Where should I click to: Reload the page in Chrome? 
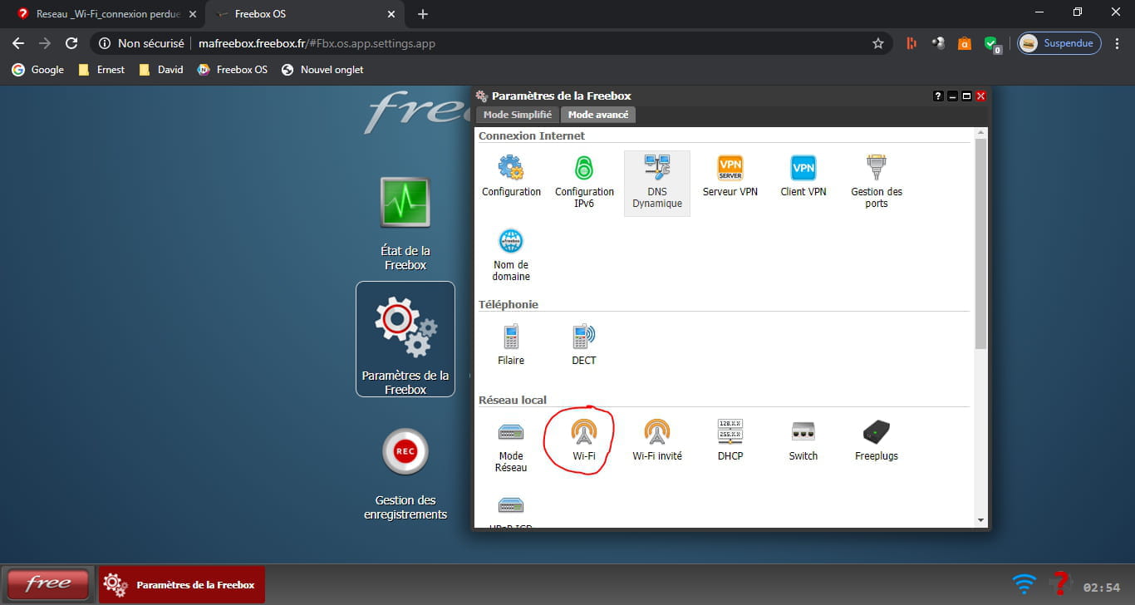point(71,43)
